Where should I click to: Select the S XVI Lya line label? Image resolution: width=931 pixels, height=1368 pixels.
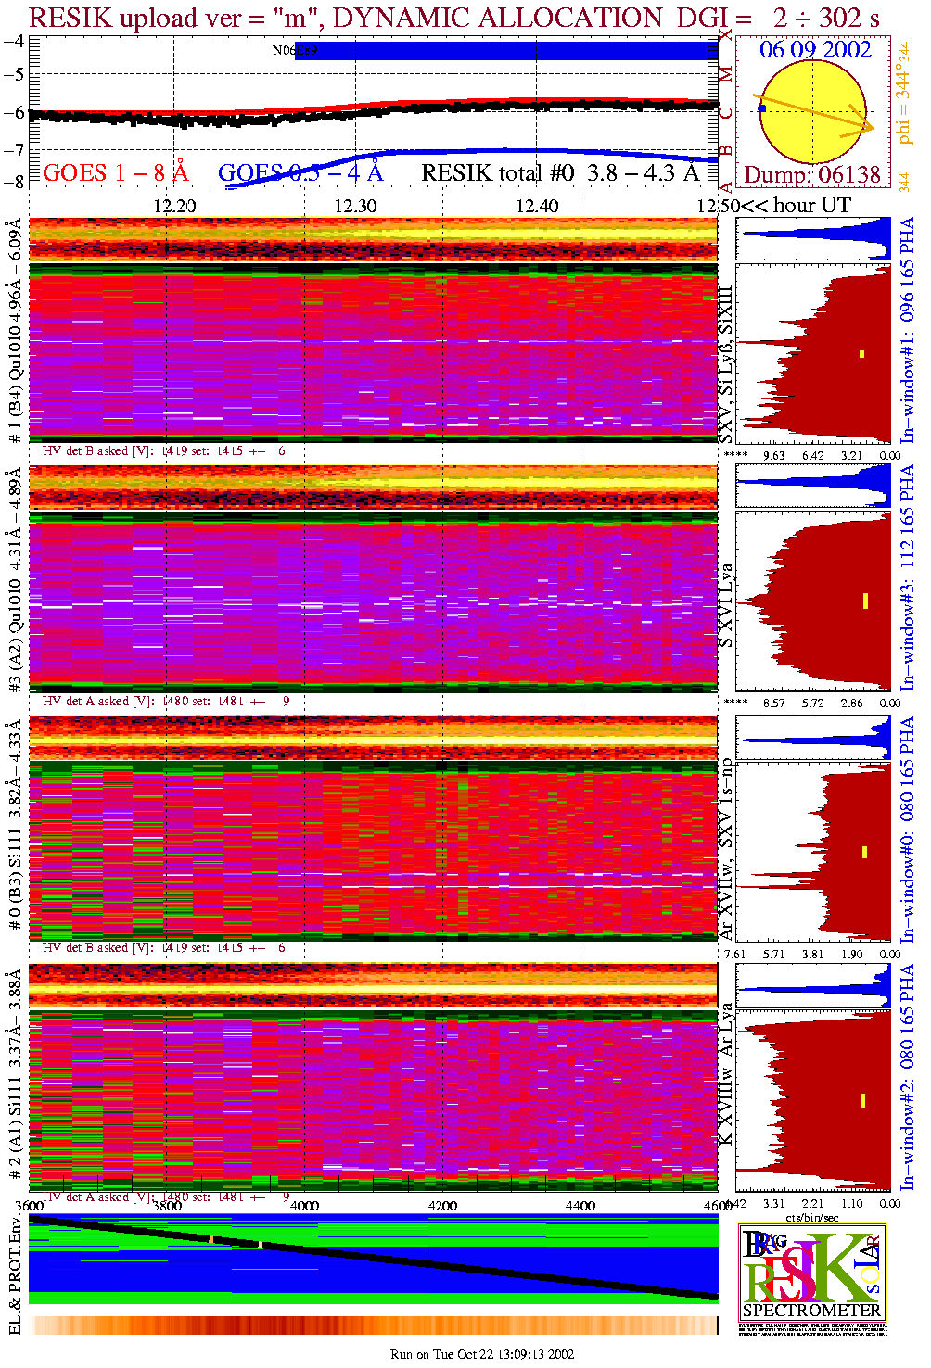point(725,605)
